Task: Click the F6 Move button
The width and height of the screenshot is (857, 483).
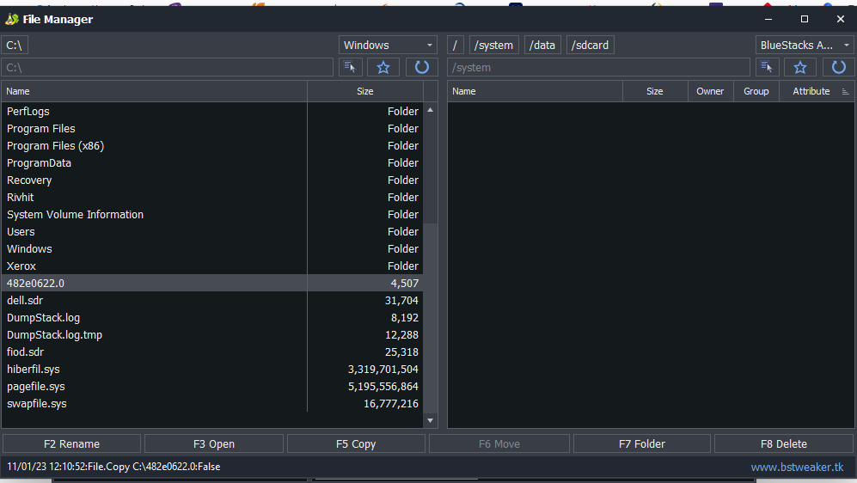Action: point(499,443)
